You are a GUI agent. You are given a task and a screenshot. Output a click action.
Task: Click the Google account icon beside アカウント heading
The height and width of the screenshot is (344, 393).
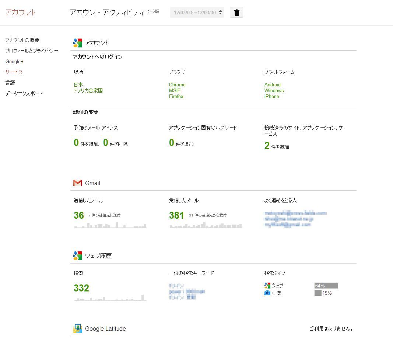78,43
